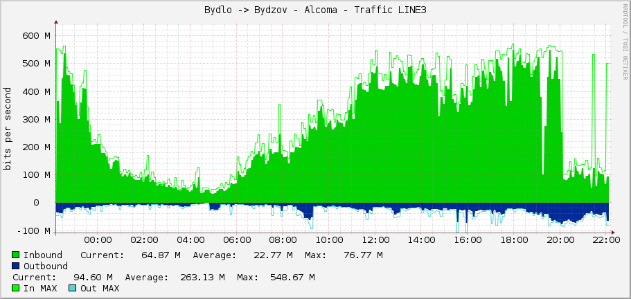The image size is (631, 299).
Task: Click the 0 y-axis label
Action: [x=37, y=203]
